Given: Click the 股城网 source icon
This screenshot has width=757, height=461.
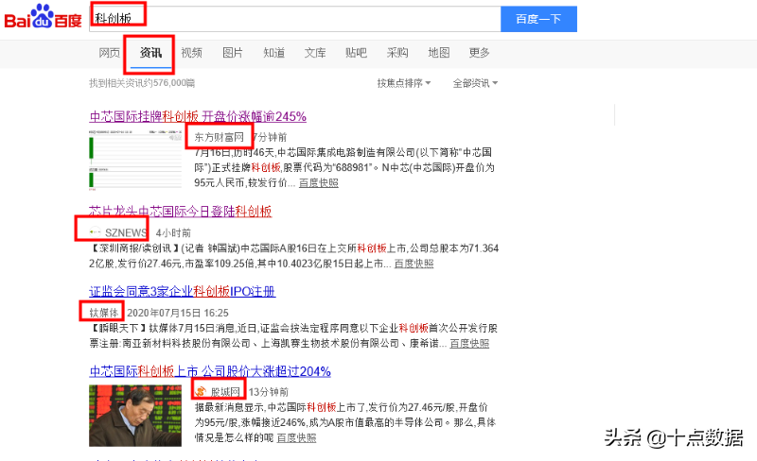Looking at the screenshot, I should (x=201, y=391).
